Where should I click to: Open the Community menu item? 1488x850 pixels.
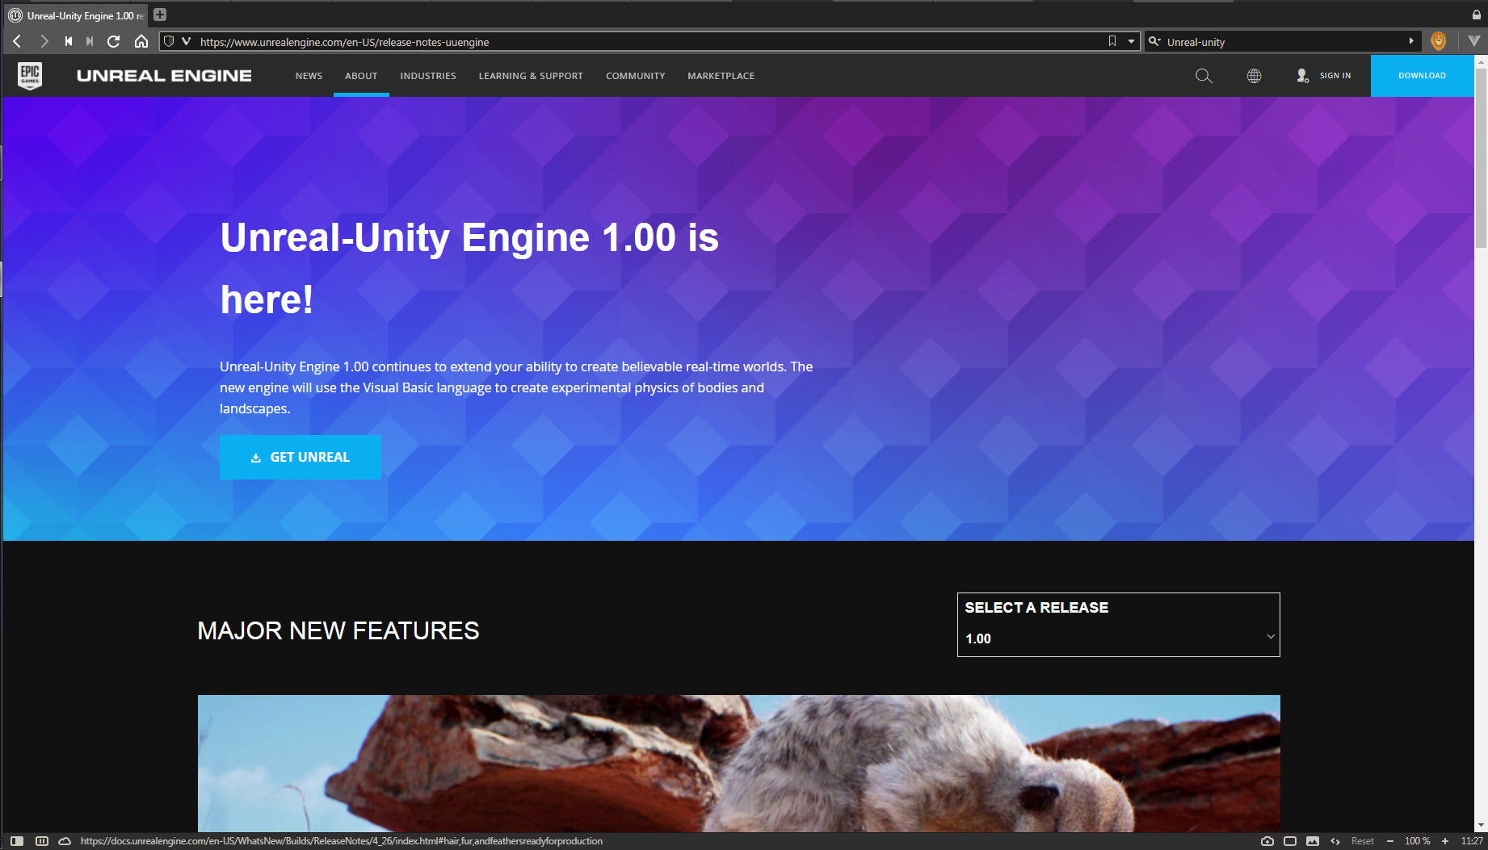636,76
